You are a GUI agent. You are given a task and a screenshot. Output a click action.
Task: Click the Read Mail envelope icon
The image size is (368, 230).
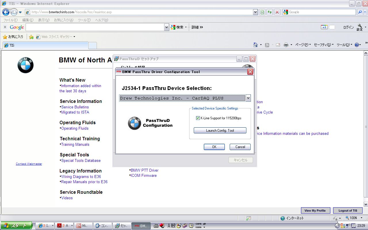click(x=278, y=45)
